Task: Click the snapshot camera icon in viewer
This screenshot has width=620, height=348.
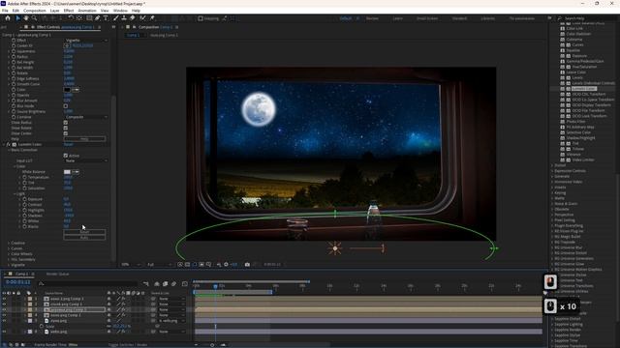Action: (247, 264)
